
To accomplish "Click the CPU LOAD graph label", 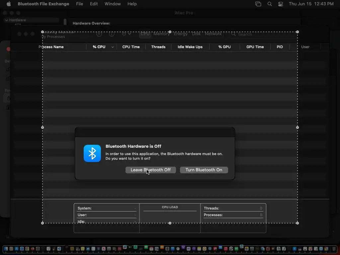I will click(170, 207).
